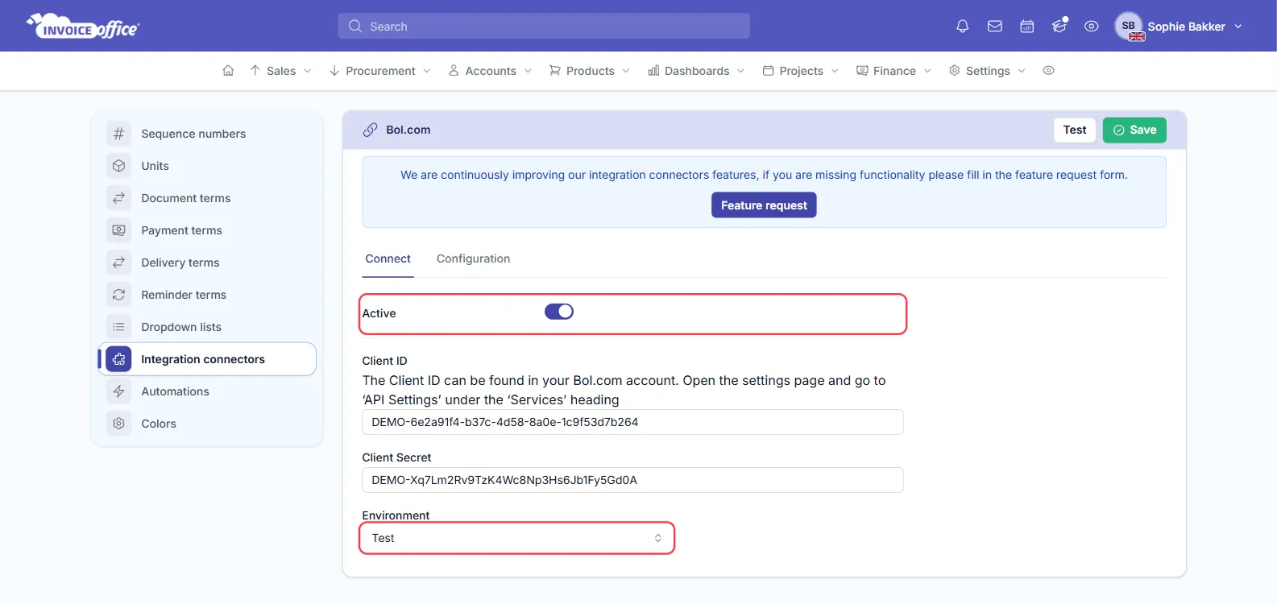Open the mail envelope icon

click(x=995, y=27)
